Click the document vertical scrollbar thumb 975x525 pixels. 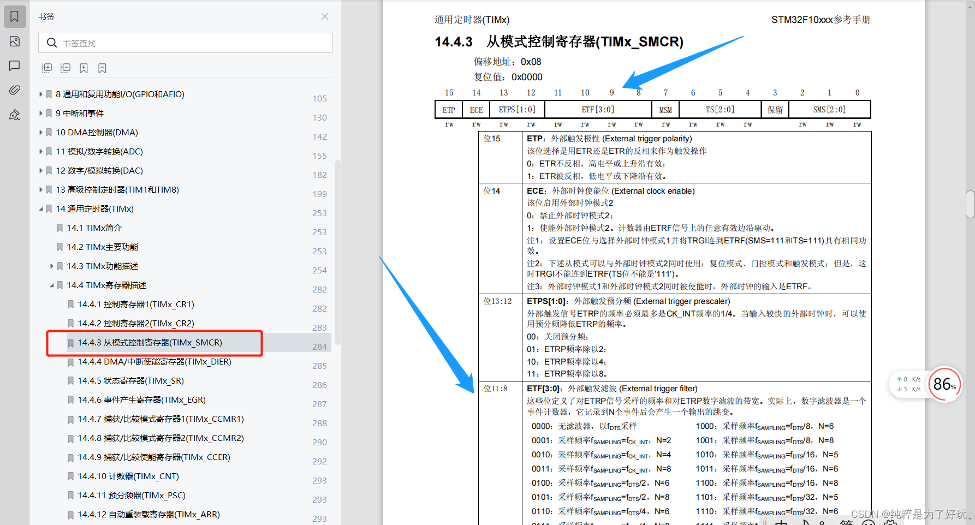tap(970, 204)
